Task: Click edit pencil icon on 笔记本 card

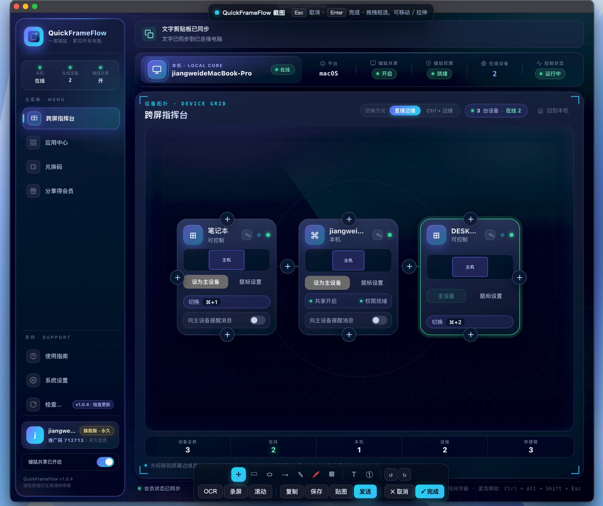Action: (x=247, y=235)
